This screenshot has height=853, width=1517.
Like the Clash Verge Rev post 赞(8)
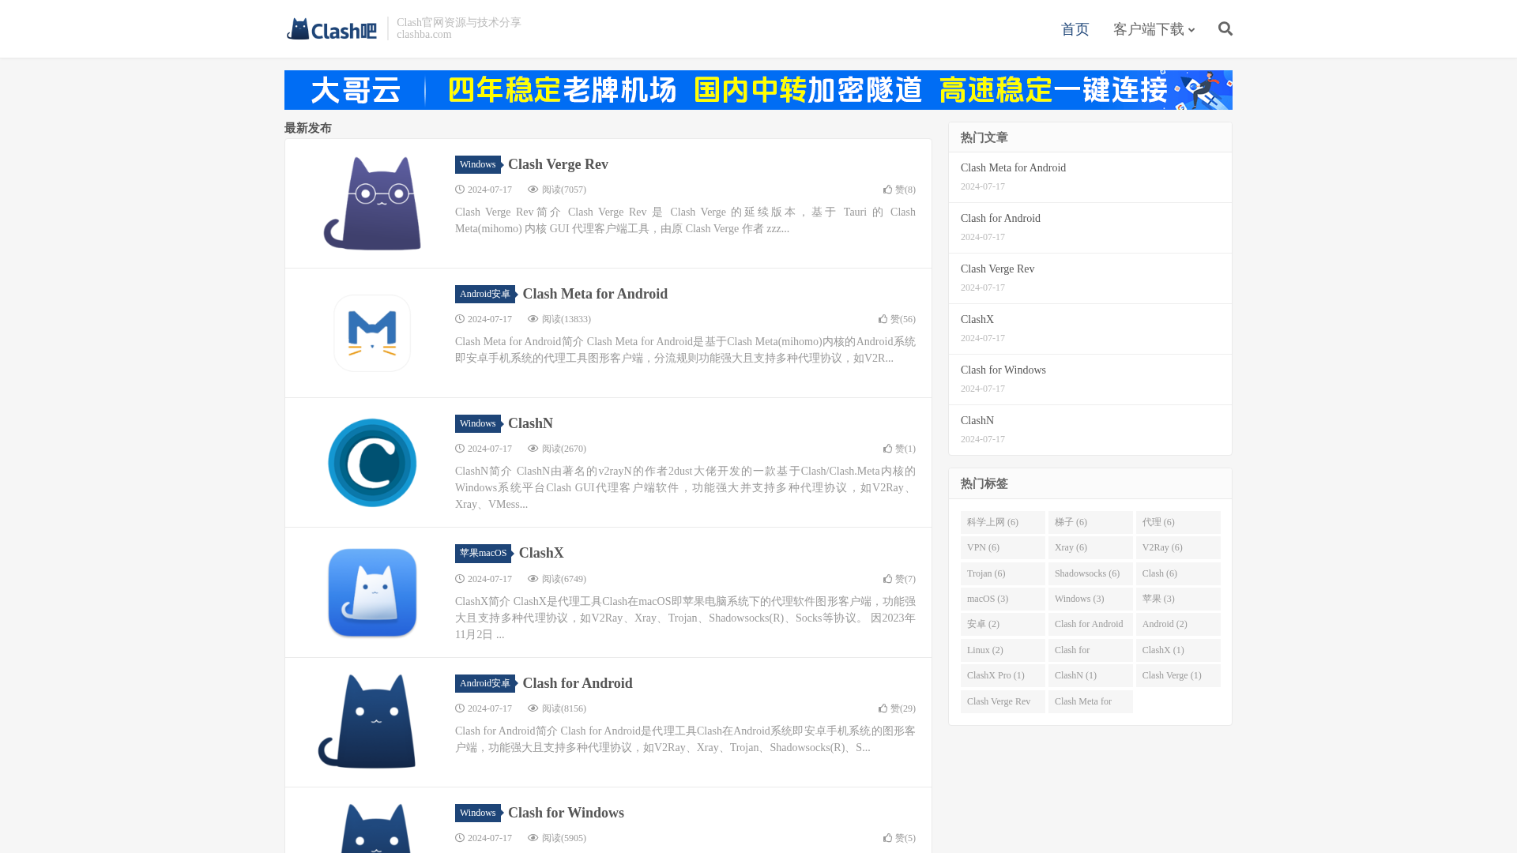[x=899, y=190]
